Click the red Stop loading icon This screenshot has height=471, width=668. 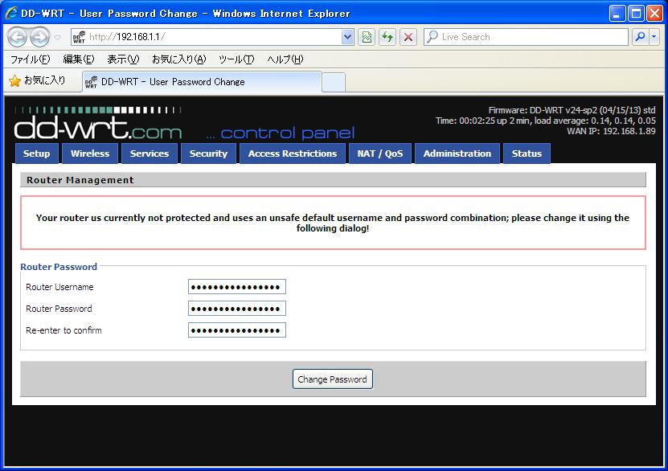click(408, 37)
